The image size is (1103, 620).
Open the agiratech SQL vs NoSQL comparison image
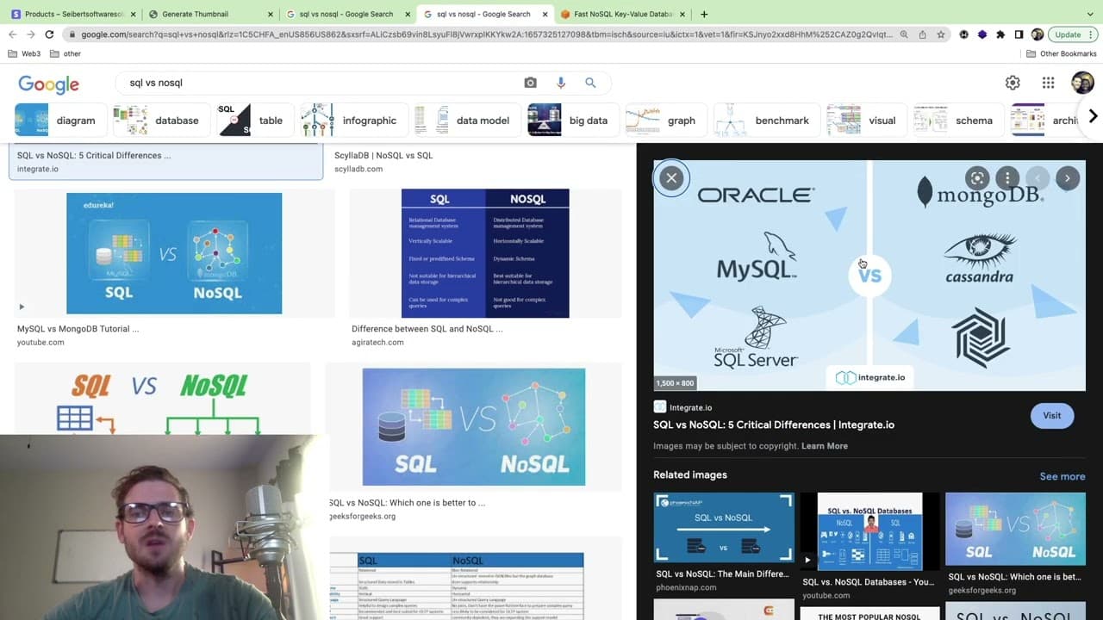pyautogui.click(x=485, y=253)
